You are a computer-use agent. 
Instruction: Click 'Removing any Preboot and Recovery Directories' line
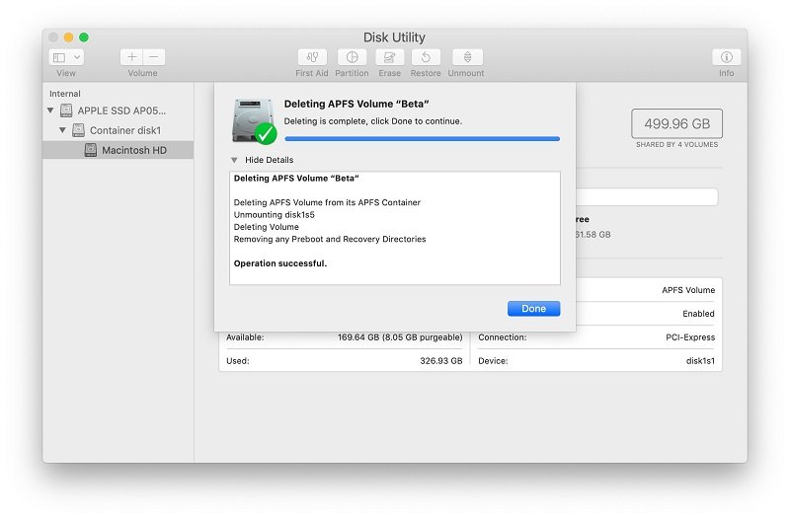click(x=330, y=239)
